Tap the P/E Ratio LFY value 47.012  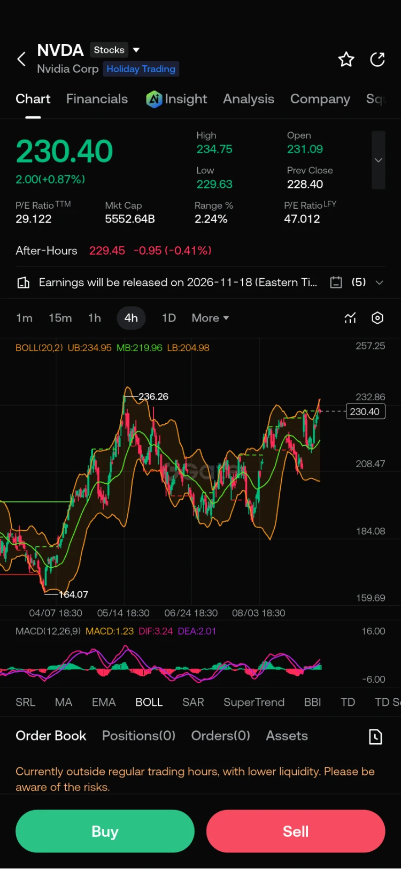(x=302, y=219)
